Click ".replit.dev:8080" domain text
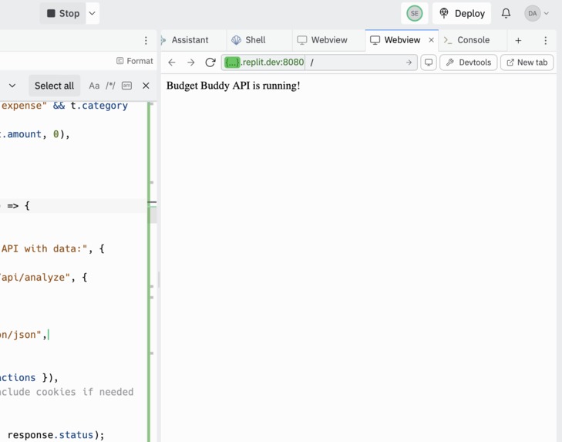 272,62
